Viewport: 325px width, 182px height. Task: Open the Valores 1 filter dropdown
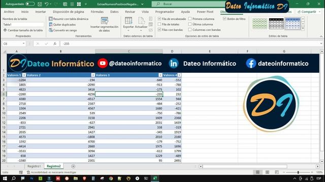[24, 75]
